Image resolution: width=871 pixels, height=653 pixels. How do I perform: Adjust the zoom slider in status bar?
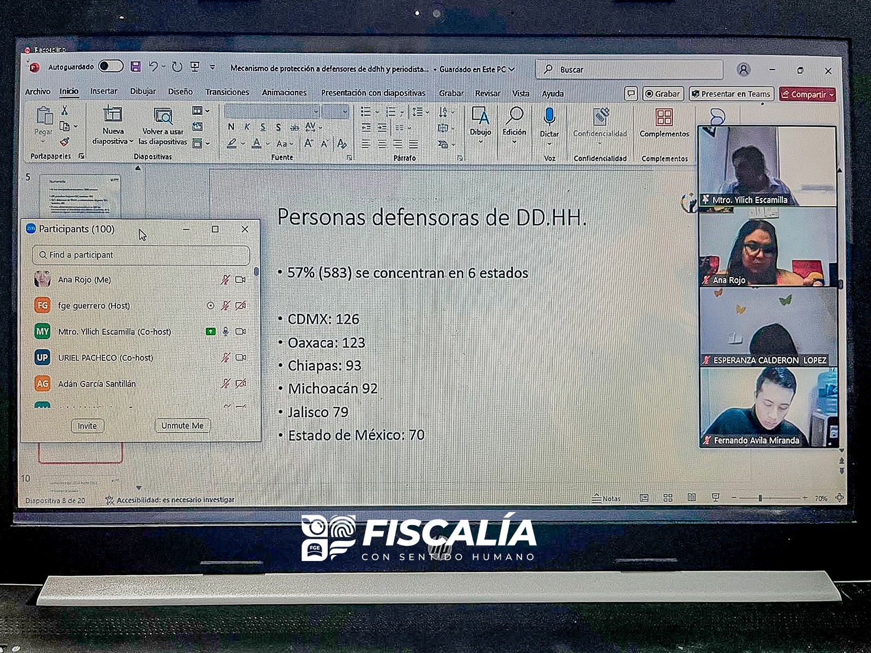(760, 498)
